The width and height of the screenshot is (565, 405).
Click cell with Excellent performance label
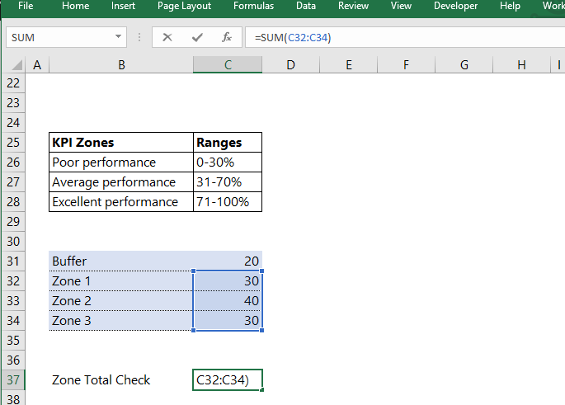(121, 202)
